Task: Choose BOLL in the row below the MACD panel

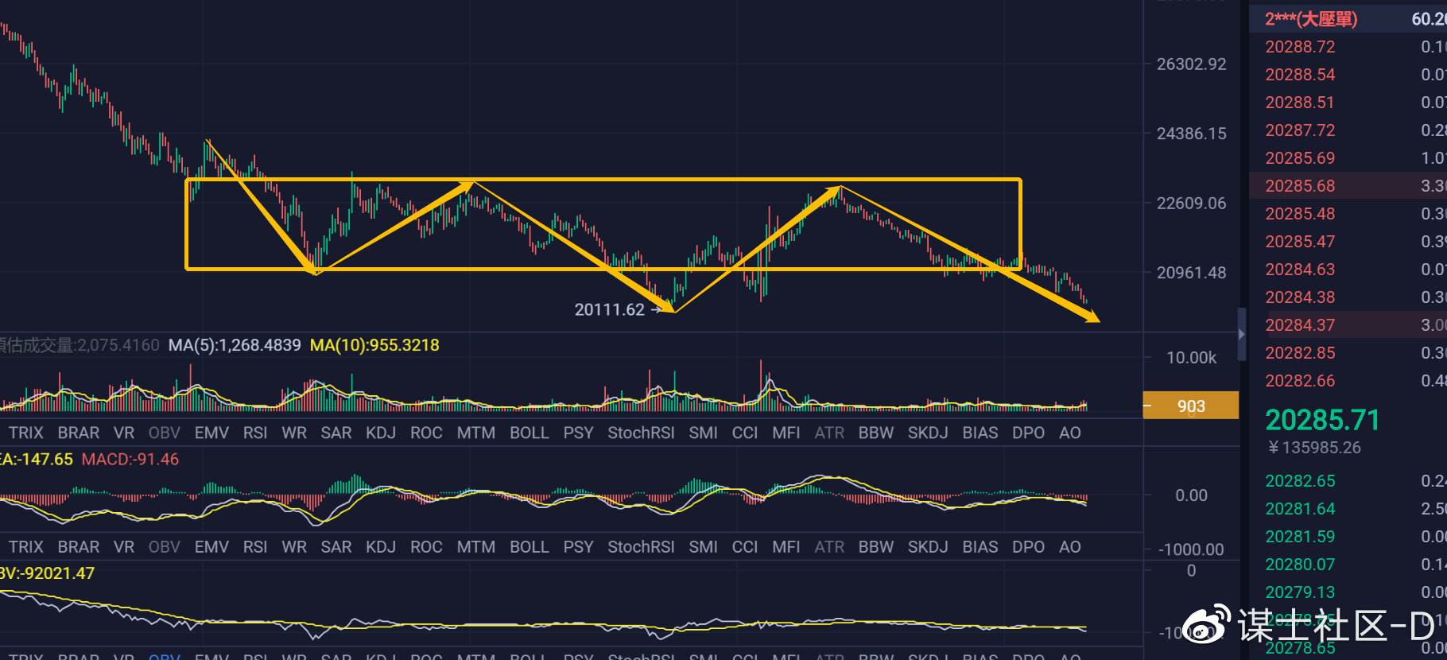Action: click(x=530, y=547)
